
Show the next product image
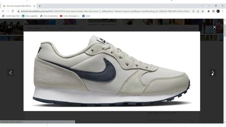point(213,73)
